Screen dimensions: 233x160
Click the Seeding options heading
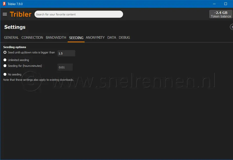point(15,47)
